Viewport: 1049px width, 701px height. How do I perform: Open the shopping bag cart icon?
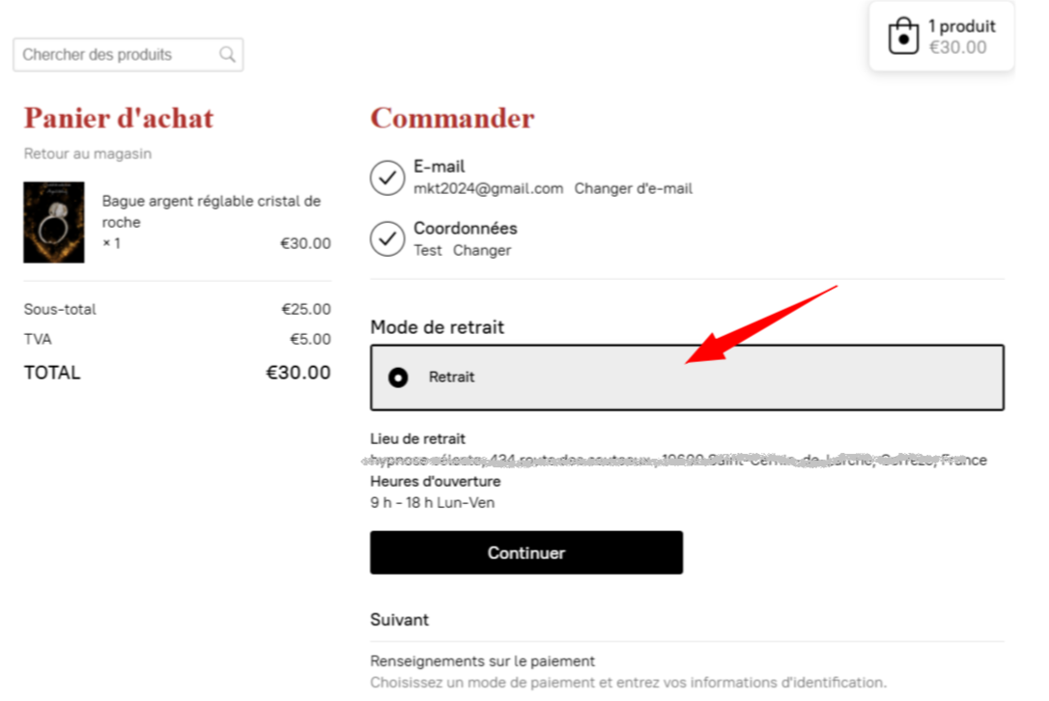coord(903,36)
